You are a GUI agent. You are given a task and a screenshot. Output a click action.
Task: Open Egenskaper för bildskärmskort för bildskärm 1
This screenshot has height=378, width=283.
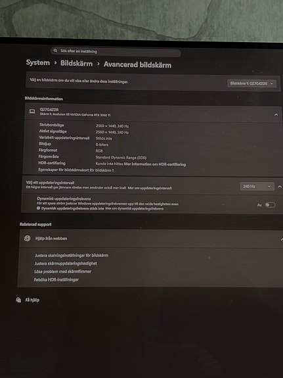[x=76, y=170]
